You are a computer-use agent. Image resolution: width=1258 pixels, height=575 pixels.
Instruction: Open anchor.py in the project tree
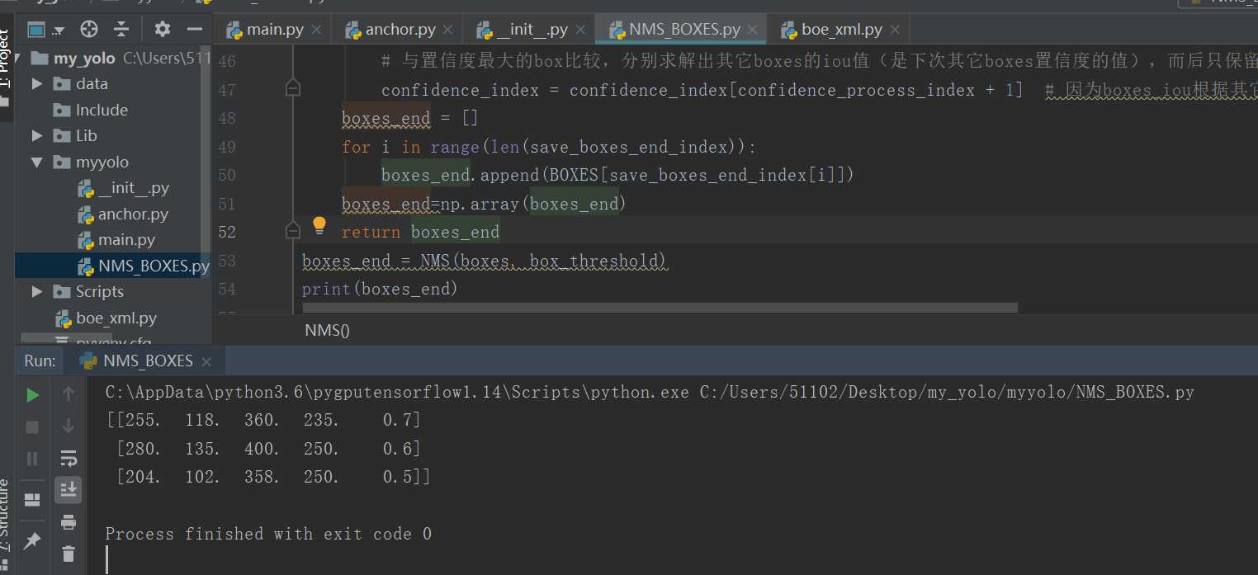click(x=122, y=214)
